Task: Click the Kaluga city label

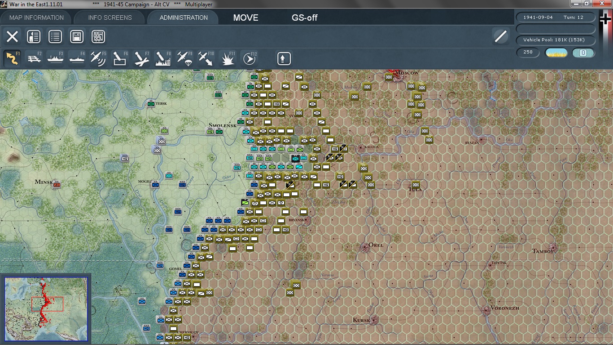Action: (372, 147)
